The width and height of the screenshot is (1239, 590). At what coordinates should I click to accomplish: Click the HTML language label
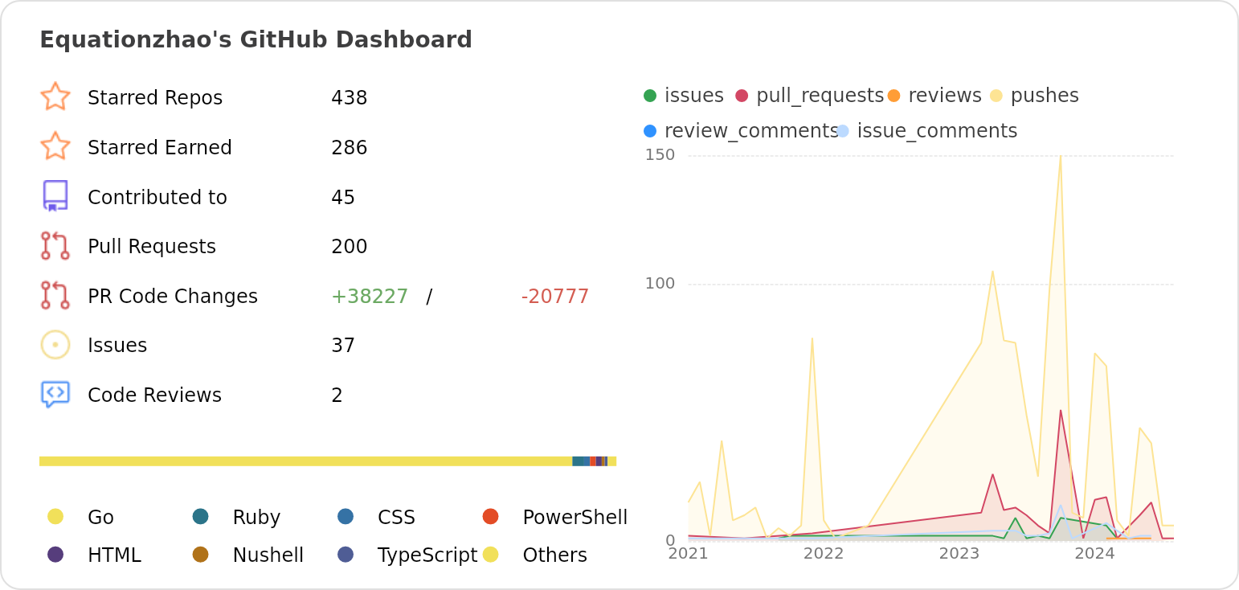[114, 555]
